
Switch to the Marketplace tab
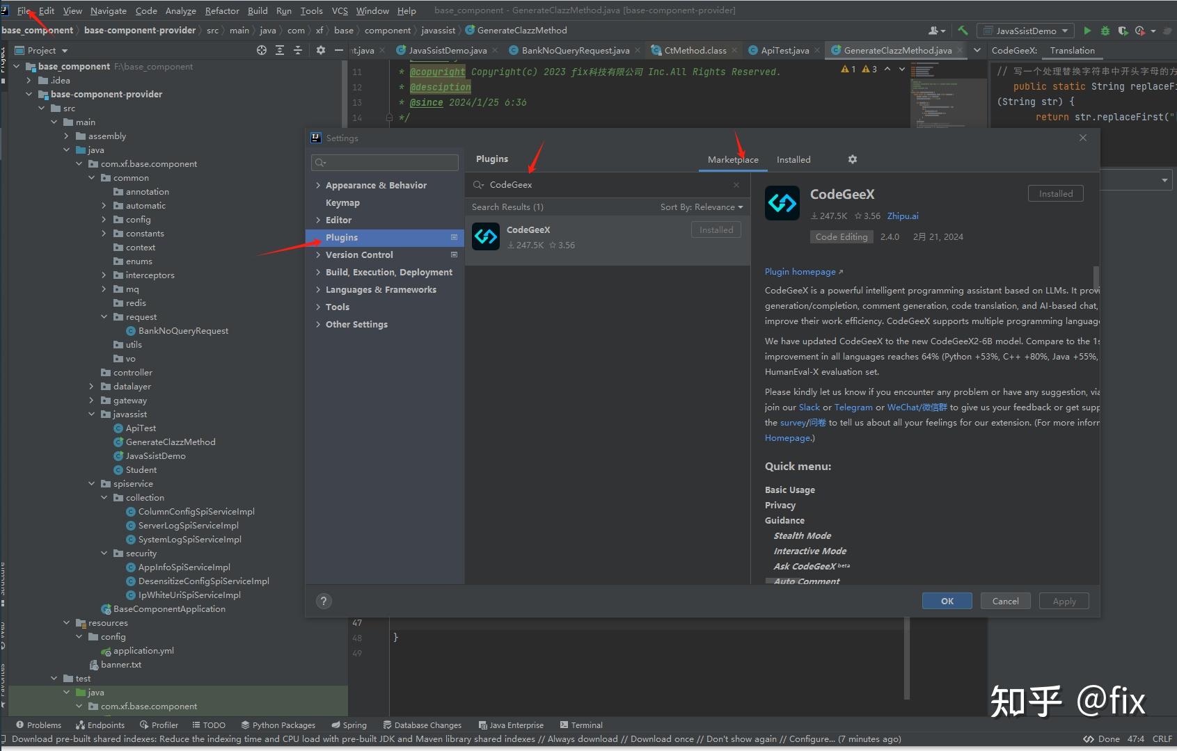click(x=733, y=159)
